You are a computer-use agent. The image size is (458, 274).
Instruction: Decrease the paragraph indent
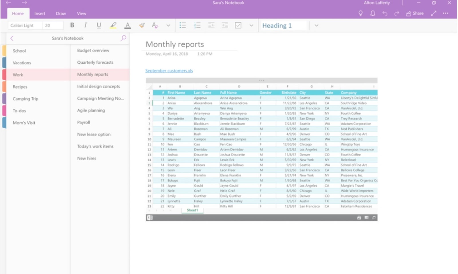click(211, 25)
